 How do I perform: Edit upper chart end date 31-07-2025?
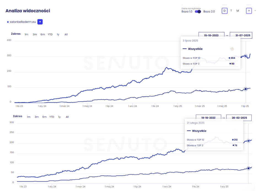(241, 35)
